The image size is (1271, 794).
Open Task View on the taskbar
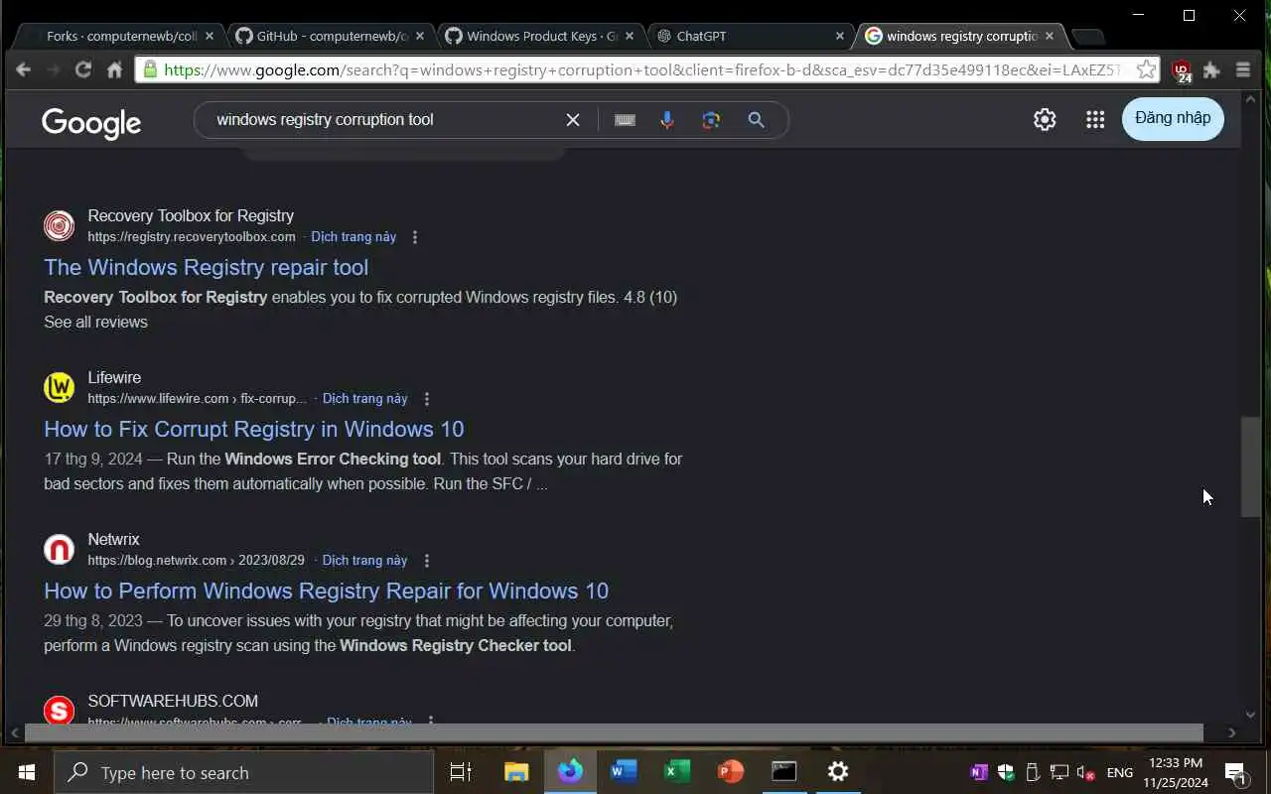tap(461, 772)
